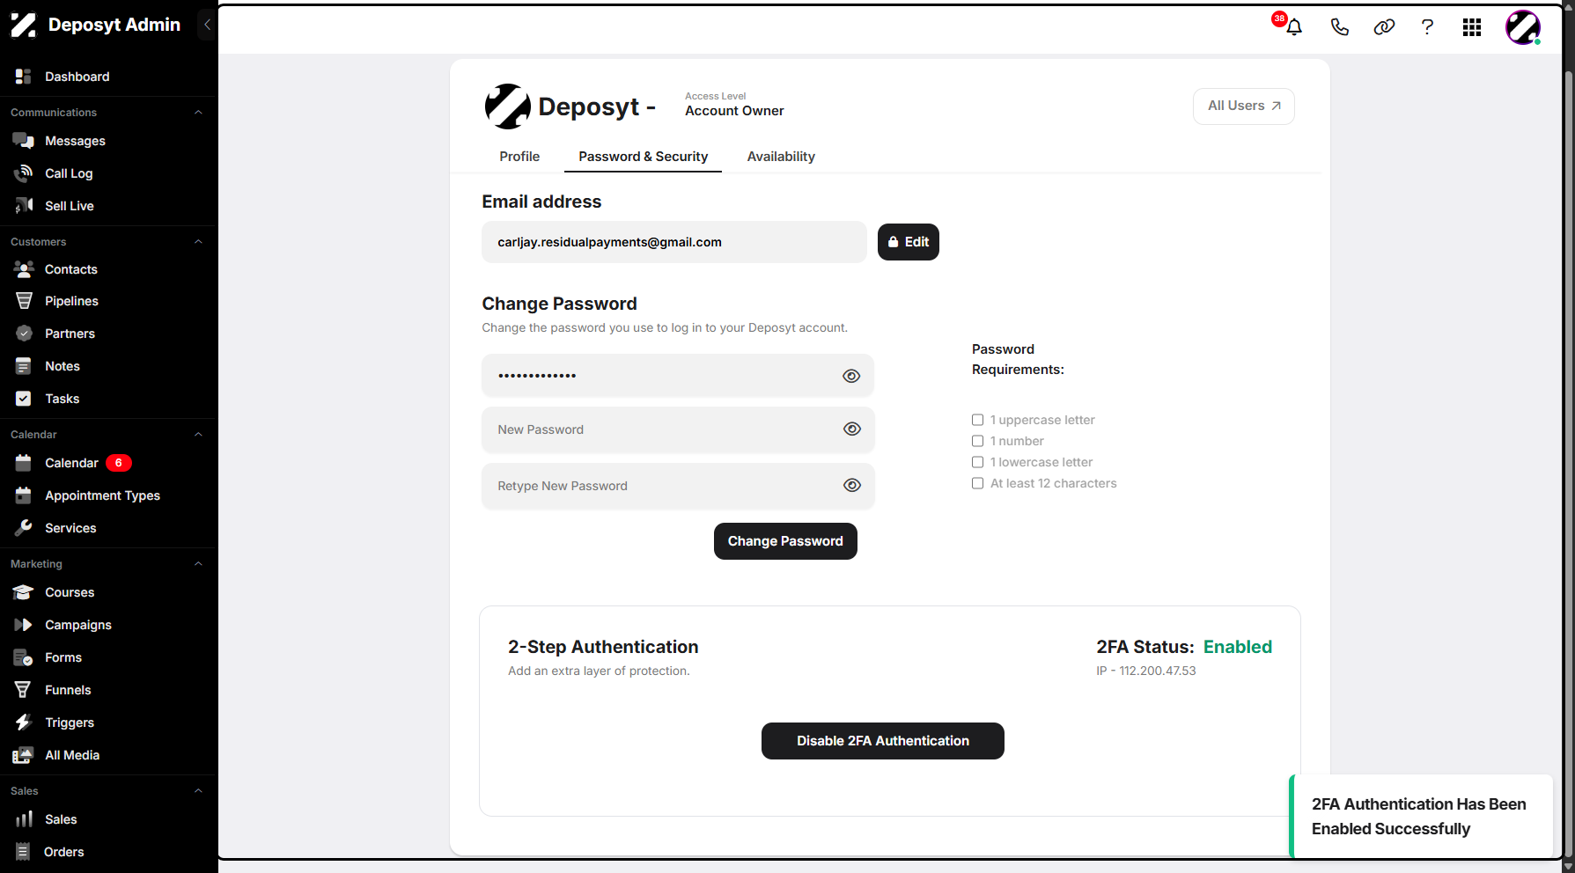This screenshot has height=873, width=1575.
Task: Collapse the Marketing sidebar section
Action: [x=198, y=564]
